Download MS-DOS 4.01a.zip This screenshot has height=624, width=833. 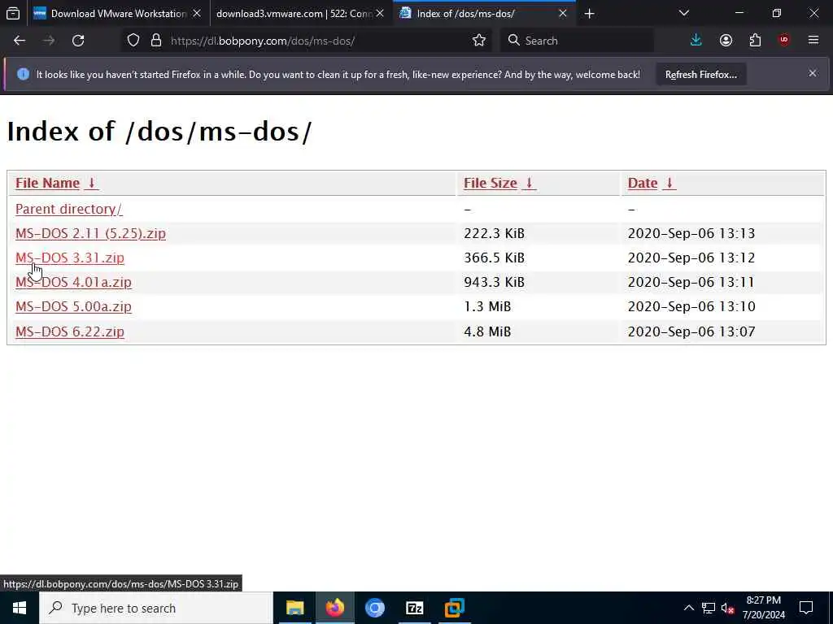[x=73, y=282]
